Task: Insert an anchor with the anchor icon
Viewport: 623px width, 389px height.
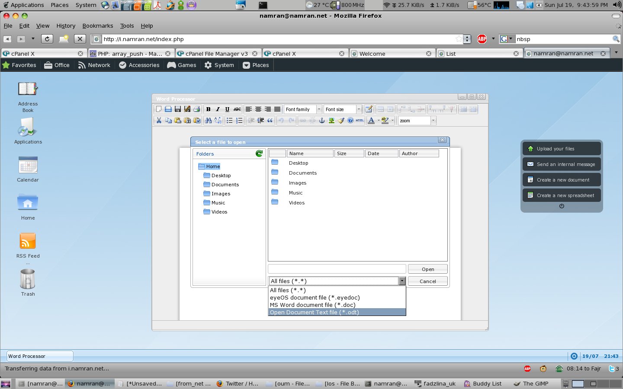Action: [321, 121]
